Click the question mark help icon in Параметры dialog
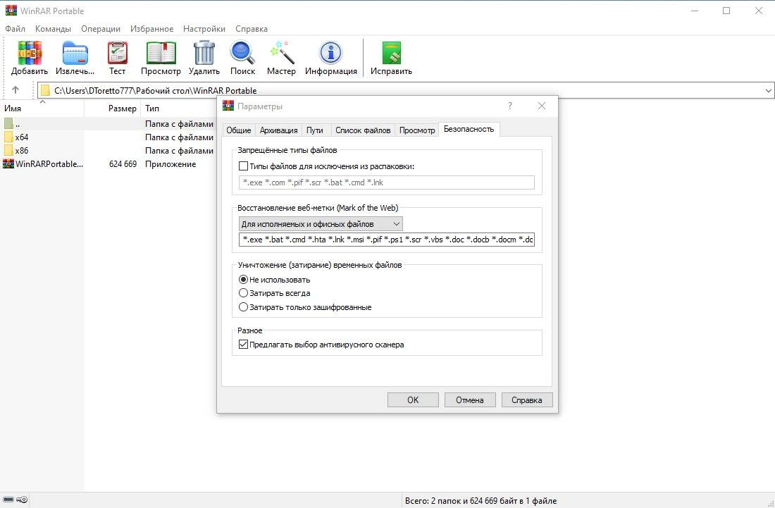This screenshot has width=775, height=508. click(510, 106)
